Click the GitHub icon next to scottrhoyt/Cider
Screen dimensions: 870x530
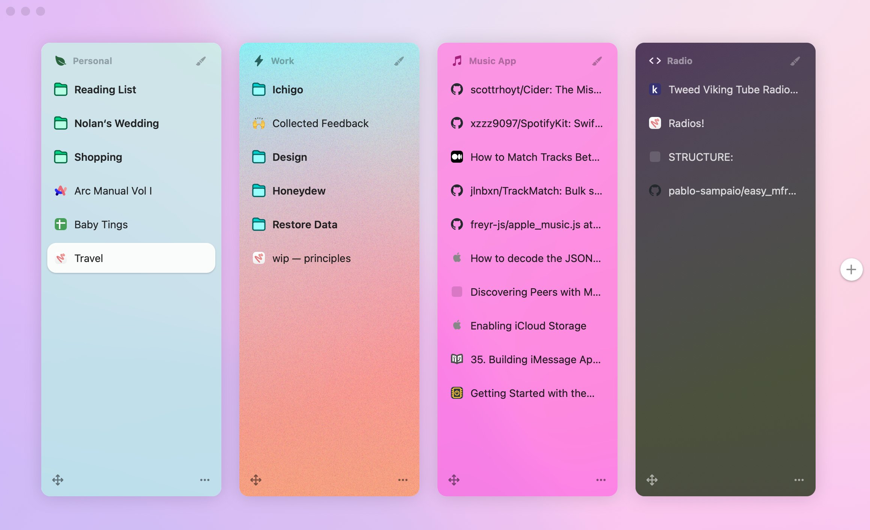(457, 90)
